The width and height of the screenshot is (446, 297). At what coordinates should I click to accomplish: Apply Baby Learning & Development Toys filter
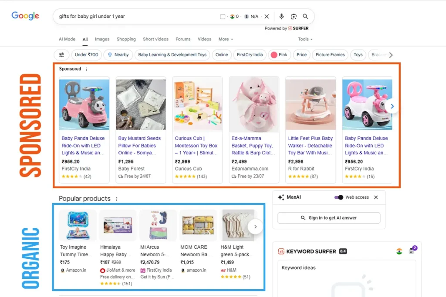pyautogui.click(x=172, y=55)
